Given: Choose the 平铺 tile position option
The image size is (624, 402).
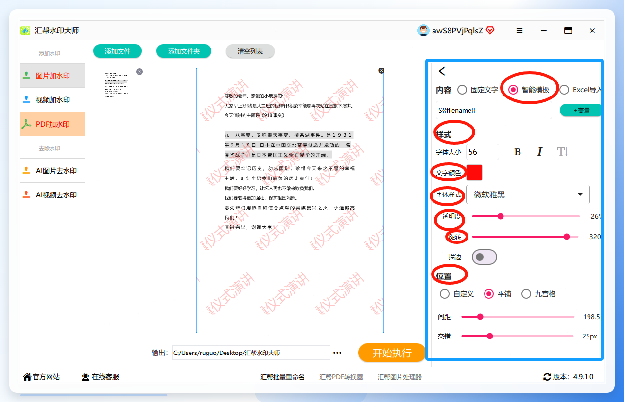Looking at the screenshot, I should click(x=498, y=294).
